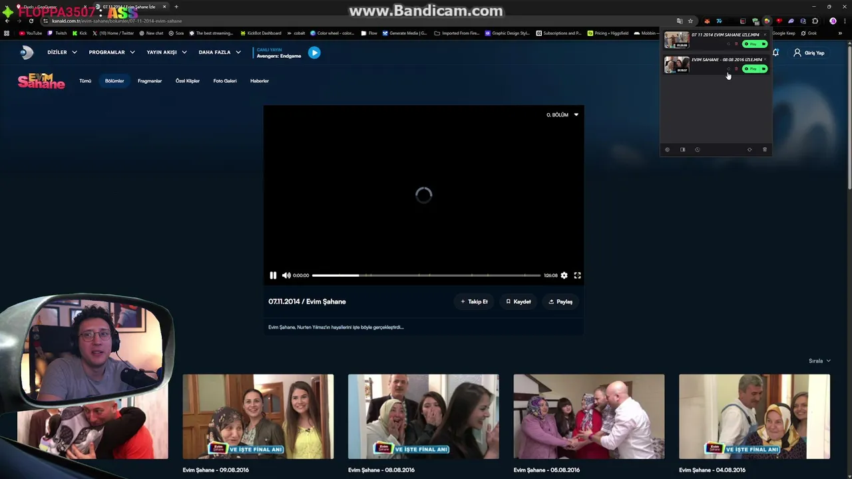
Task: Delete the EVIM SAHANE 08 08 2016 download
Action: [736, 69]
